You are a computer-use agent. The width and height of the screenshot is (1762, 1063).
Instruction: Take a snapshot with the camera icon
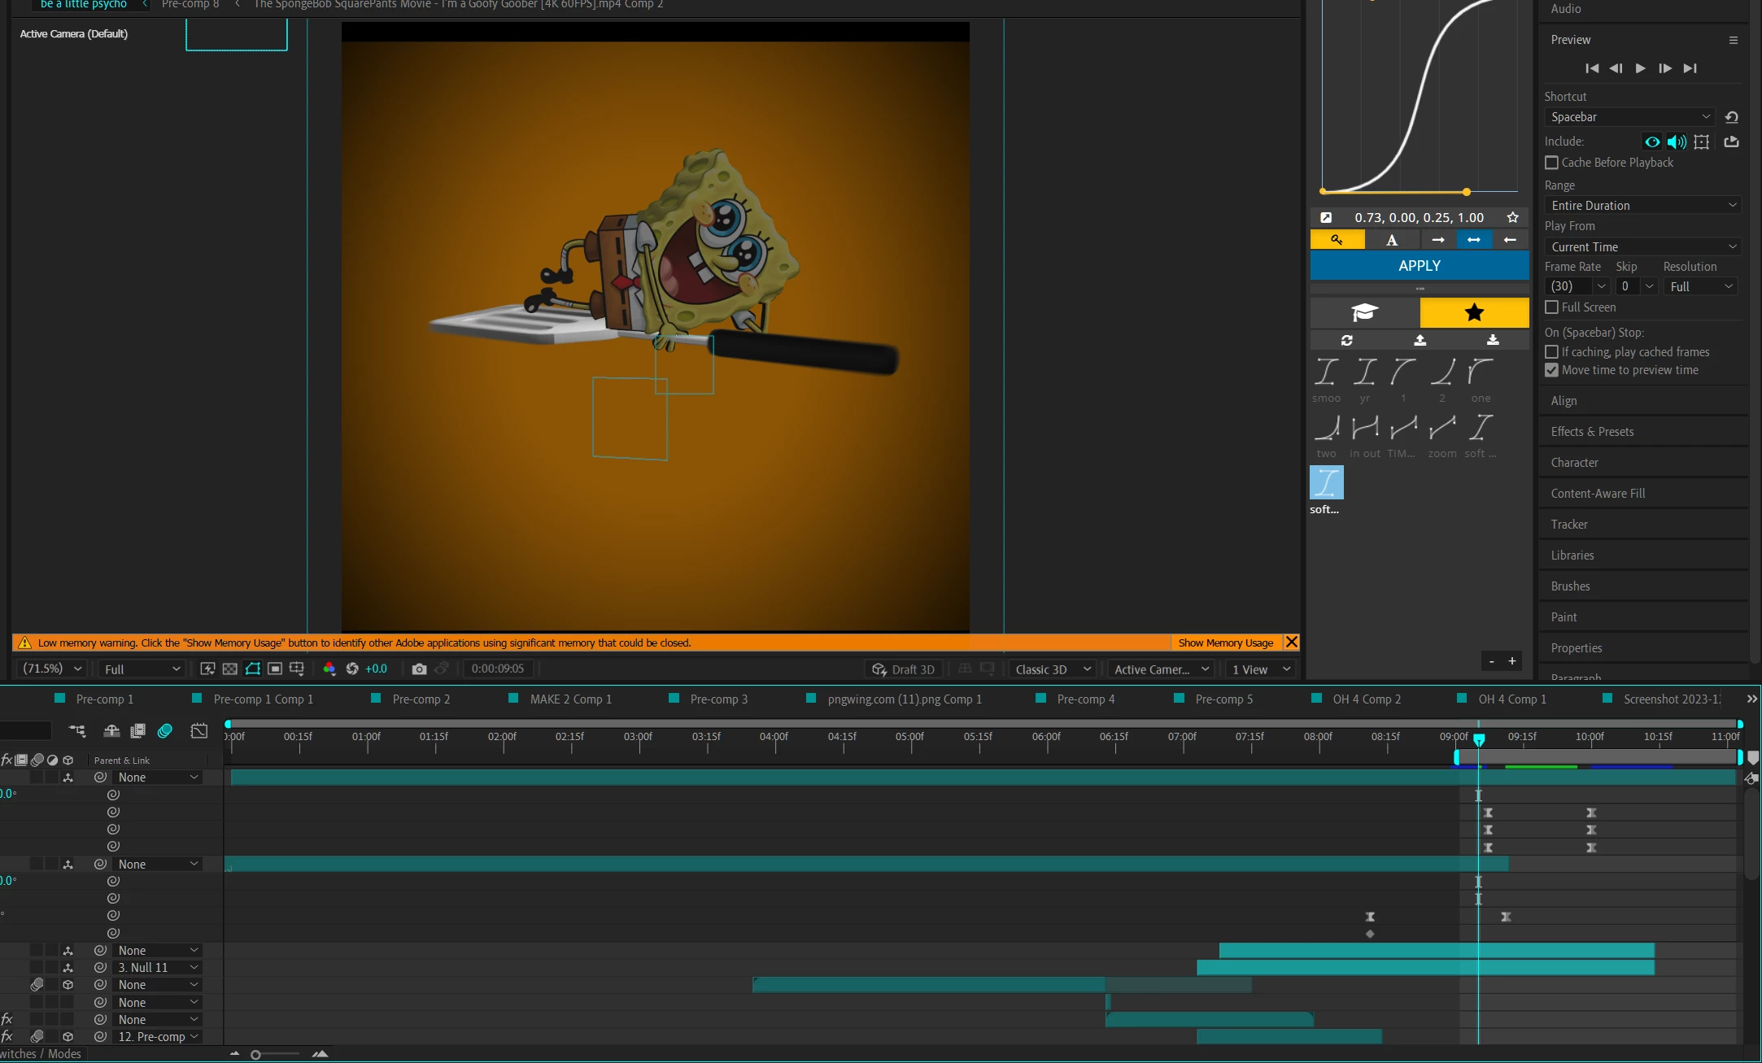tap(419, 669)
